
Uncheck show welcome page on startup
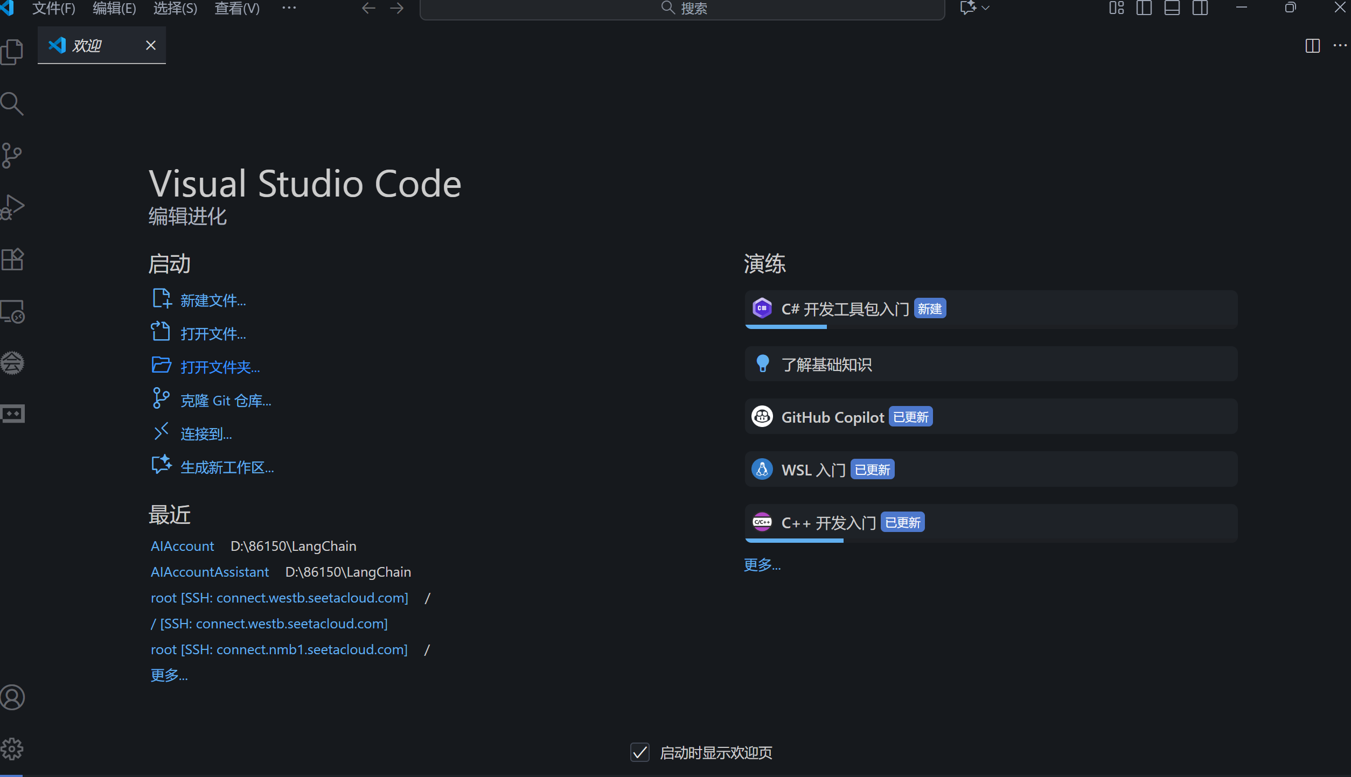(640, 752)
